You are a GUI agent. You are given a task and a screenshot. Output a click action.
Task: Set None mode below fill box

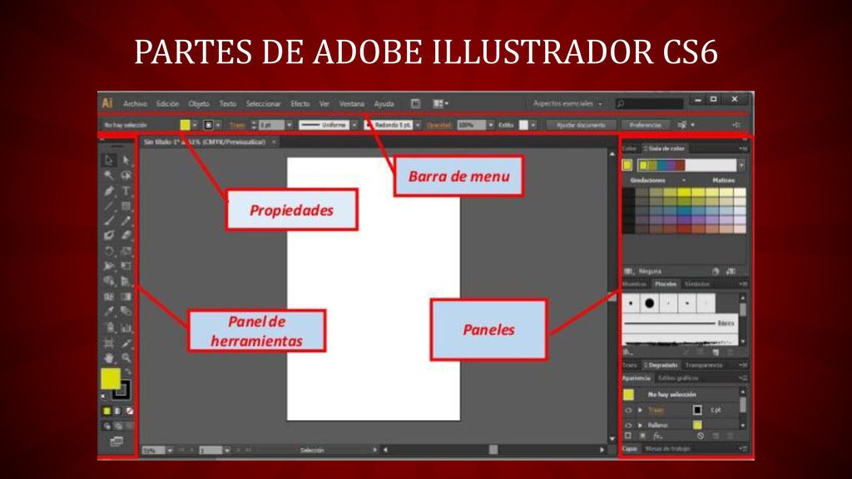pyautogui.click(x=129, y=411)
